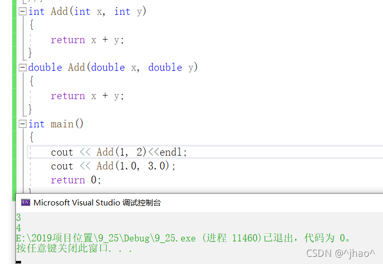The height and width of the screenshot is (264, 383).
Task: Click console output line '4'
Action: pos(19,228)
